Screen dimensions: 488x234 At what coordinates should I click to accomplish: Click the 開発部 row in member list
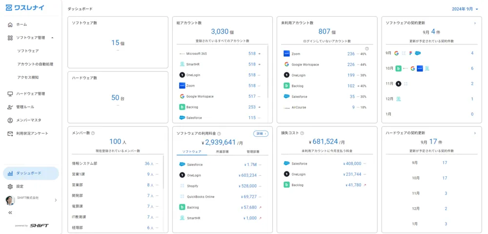click(116, 195)
